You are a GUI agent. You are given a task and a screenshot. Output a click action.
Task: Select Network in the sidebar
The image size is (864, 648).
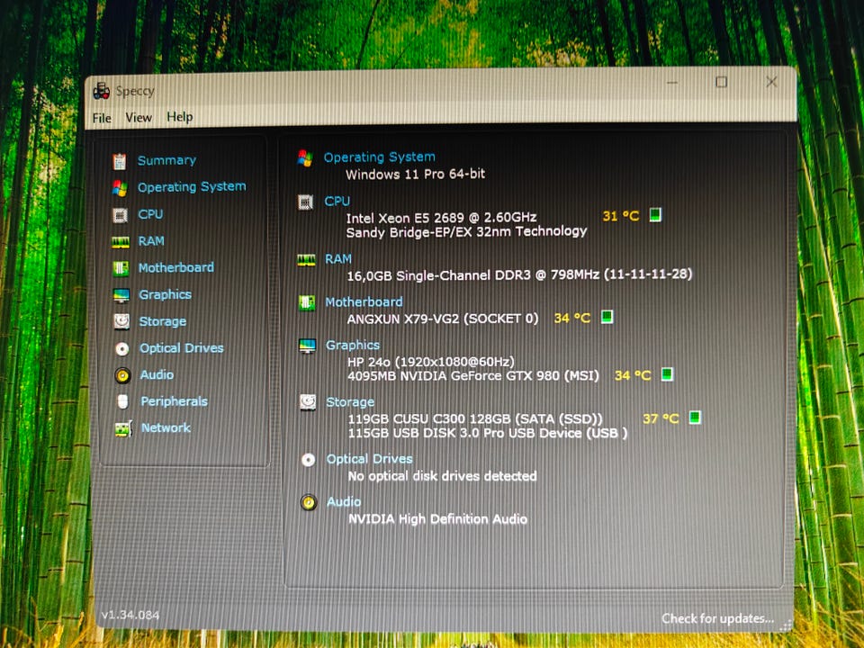tap(166, 427)
